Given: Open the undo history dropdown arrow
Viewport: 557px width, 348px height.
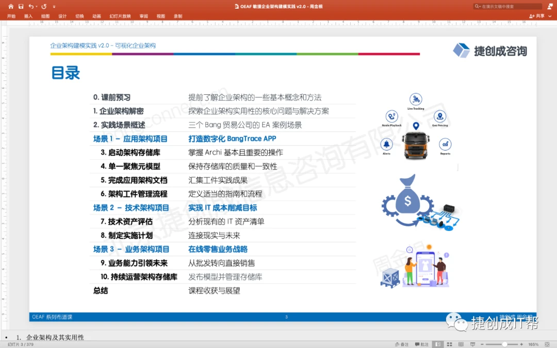Looking at the screenshot, I should [x=37, y=6].
